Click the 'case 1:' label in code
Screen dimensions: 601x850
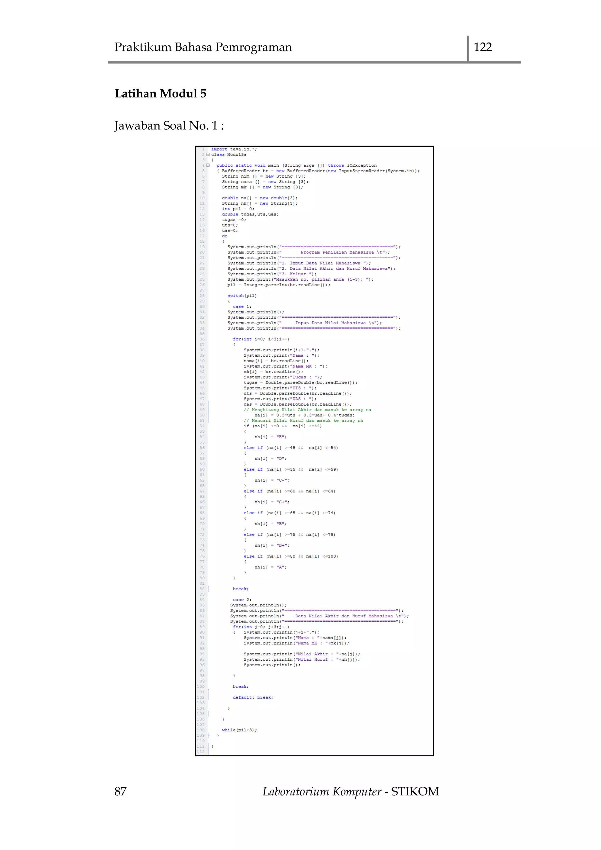coord(242,306)
